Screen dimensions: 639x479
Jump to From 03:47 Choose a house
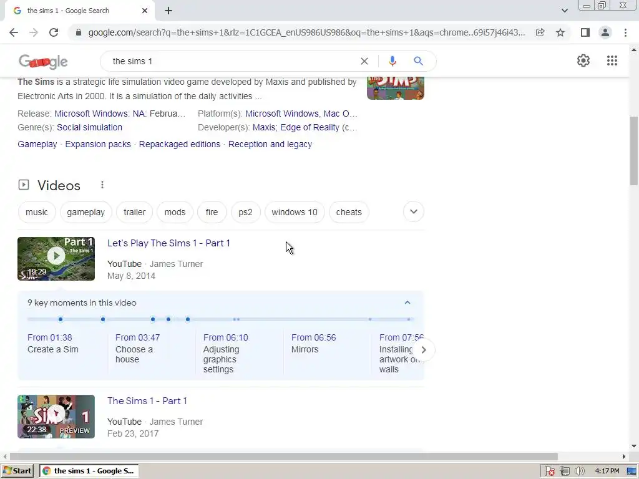point(138,348)
